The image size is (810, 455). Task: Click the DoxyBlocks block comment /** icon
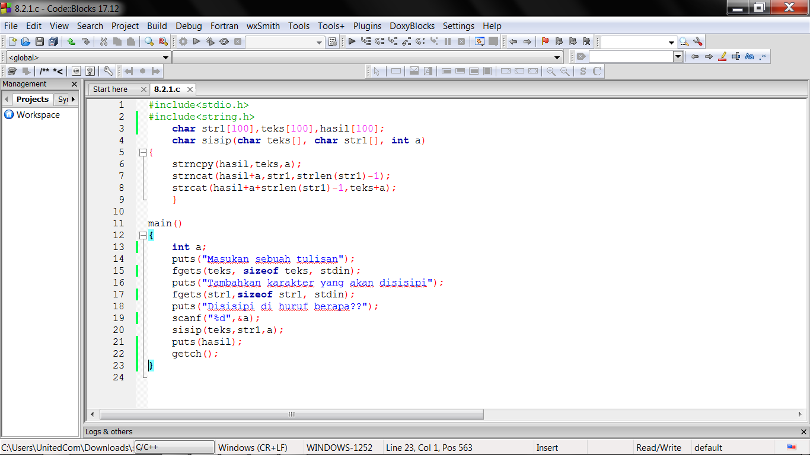point(45,71)
